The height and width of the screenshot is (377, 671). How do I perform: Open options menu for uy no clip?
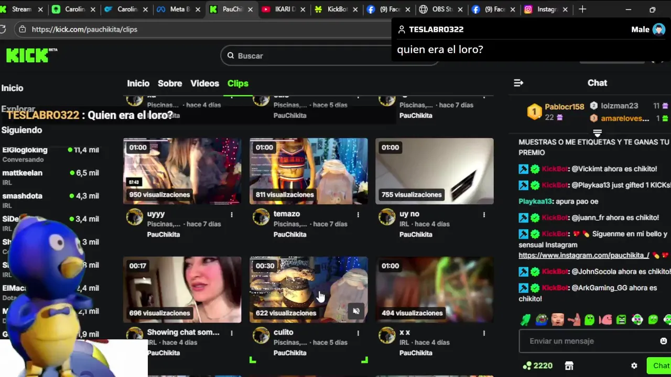484,214
